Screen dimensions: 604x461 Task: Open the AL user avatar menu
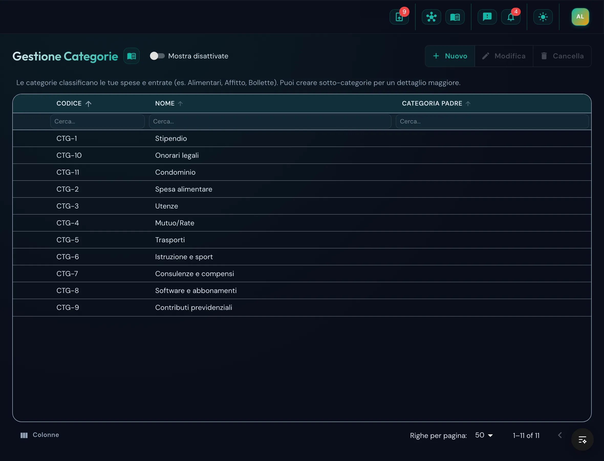(580, 17)
